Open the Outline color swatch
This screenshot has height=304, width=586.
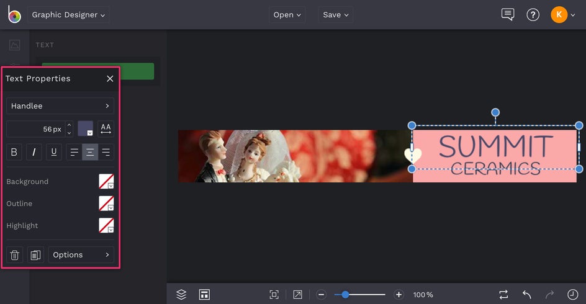point(106,203)
